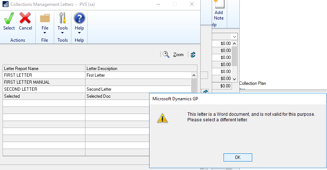
Task: Click the letters list scroll up arrow
Action: (194, 75)
